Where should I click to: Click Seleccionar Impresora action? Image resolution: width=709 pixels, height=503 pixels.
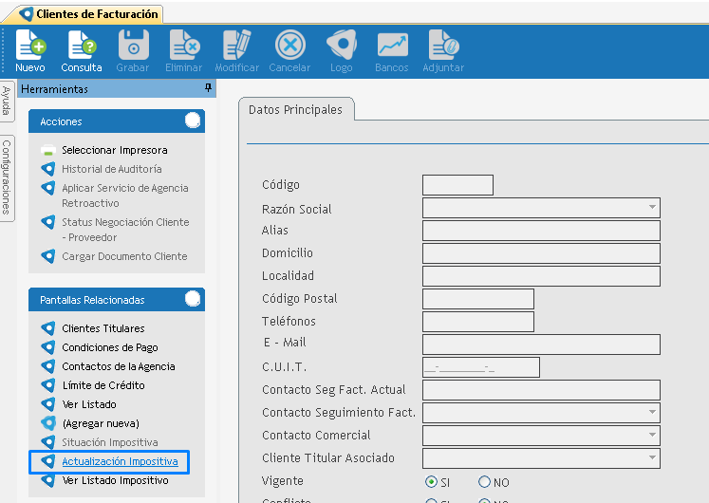point(114,150)
